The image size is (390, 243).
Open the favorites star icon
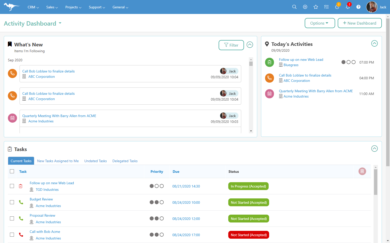coord(316,7)
